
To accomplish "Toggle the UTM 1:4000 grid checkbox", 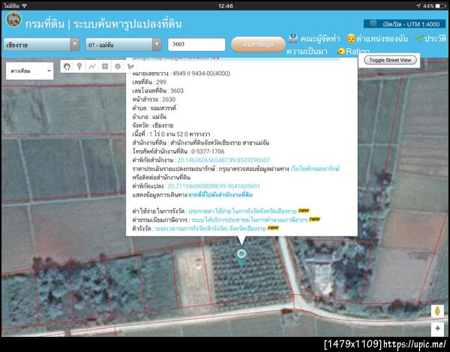I will coord(373,24).
